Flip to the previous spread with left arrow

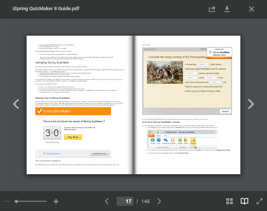[x=16, y=104]
